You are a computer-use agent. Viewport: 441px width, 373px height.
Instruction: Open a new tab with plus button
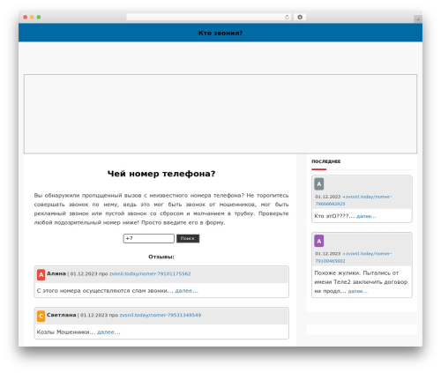[x=418, y=19]
